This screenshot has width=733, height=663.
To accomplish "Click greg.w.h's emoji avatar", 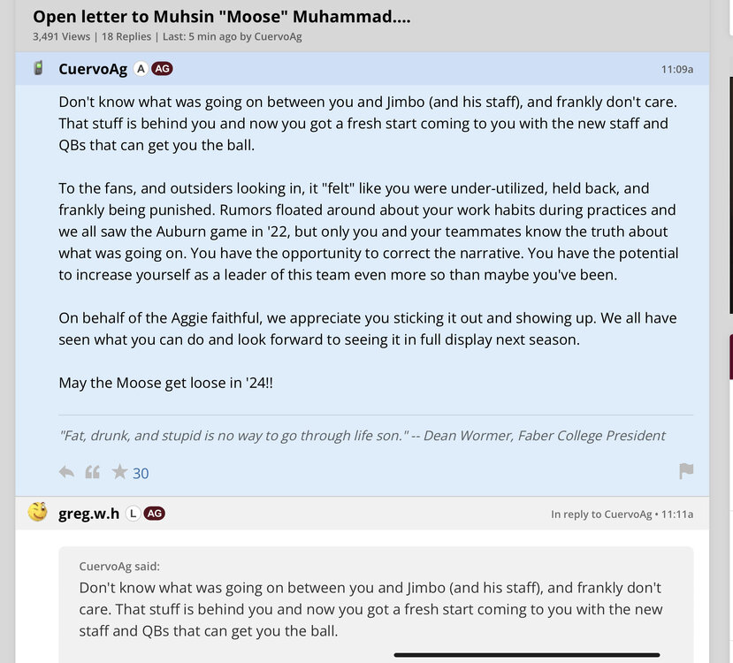I will pyautogui.click(x=37, y=513).
